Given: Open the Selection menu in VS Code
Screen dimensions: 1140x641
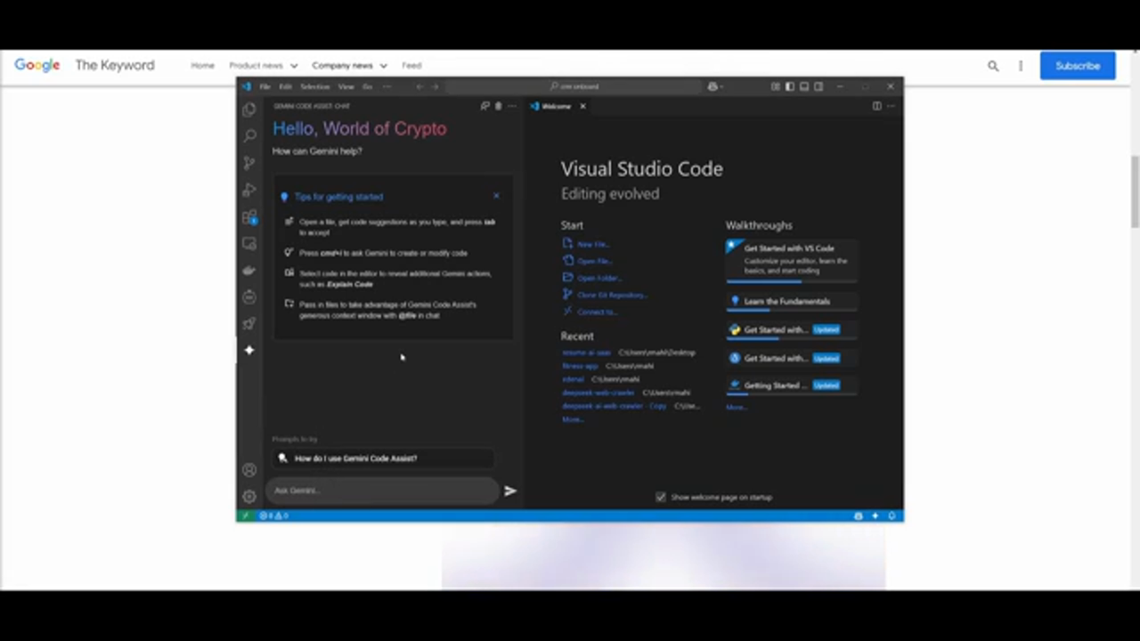Looking at the screenshot, I should (314, 86).
